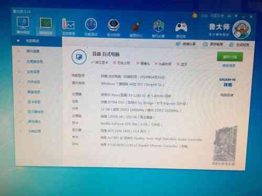
Task: Click the green rescan button
Action: (230, 56)
